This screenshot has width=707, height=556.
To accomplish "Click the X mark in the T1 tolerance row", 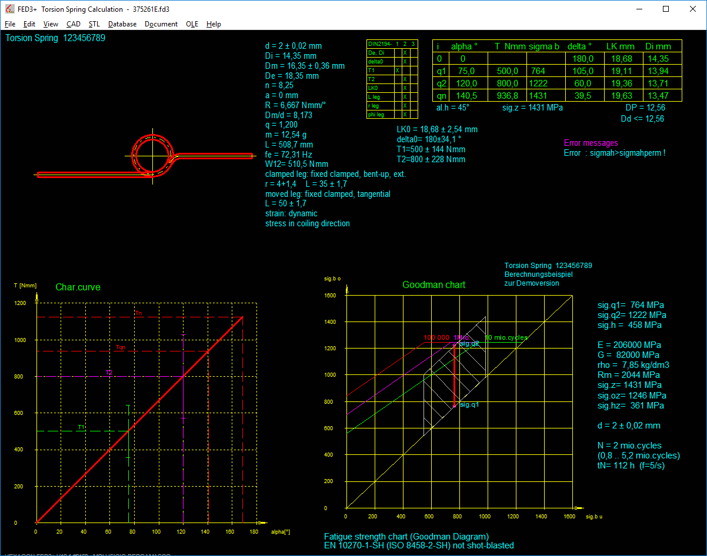I will tap(397, 71).
